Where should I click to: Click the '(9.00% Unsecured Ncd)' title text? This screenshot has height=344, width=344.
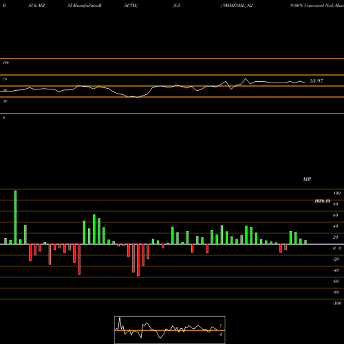point(312,6)
